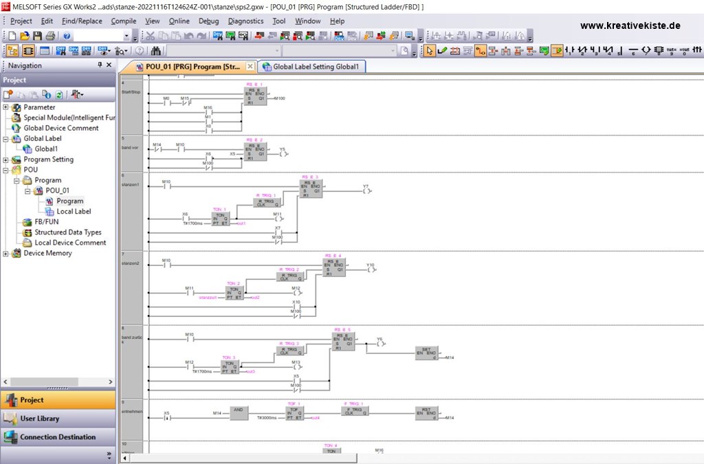Close the Navigation panel
Image resolution: width=704 pixels, height=464 pixels.
(x=109, y=65)
